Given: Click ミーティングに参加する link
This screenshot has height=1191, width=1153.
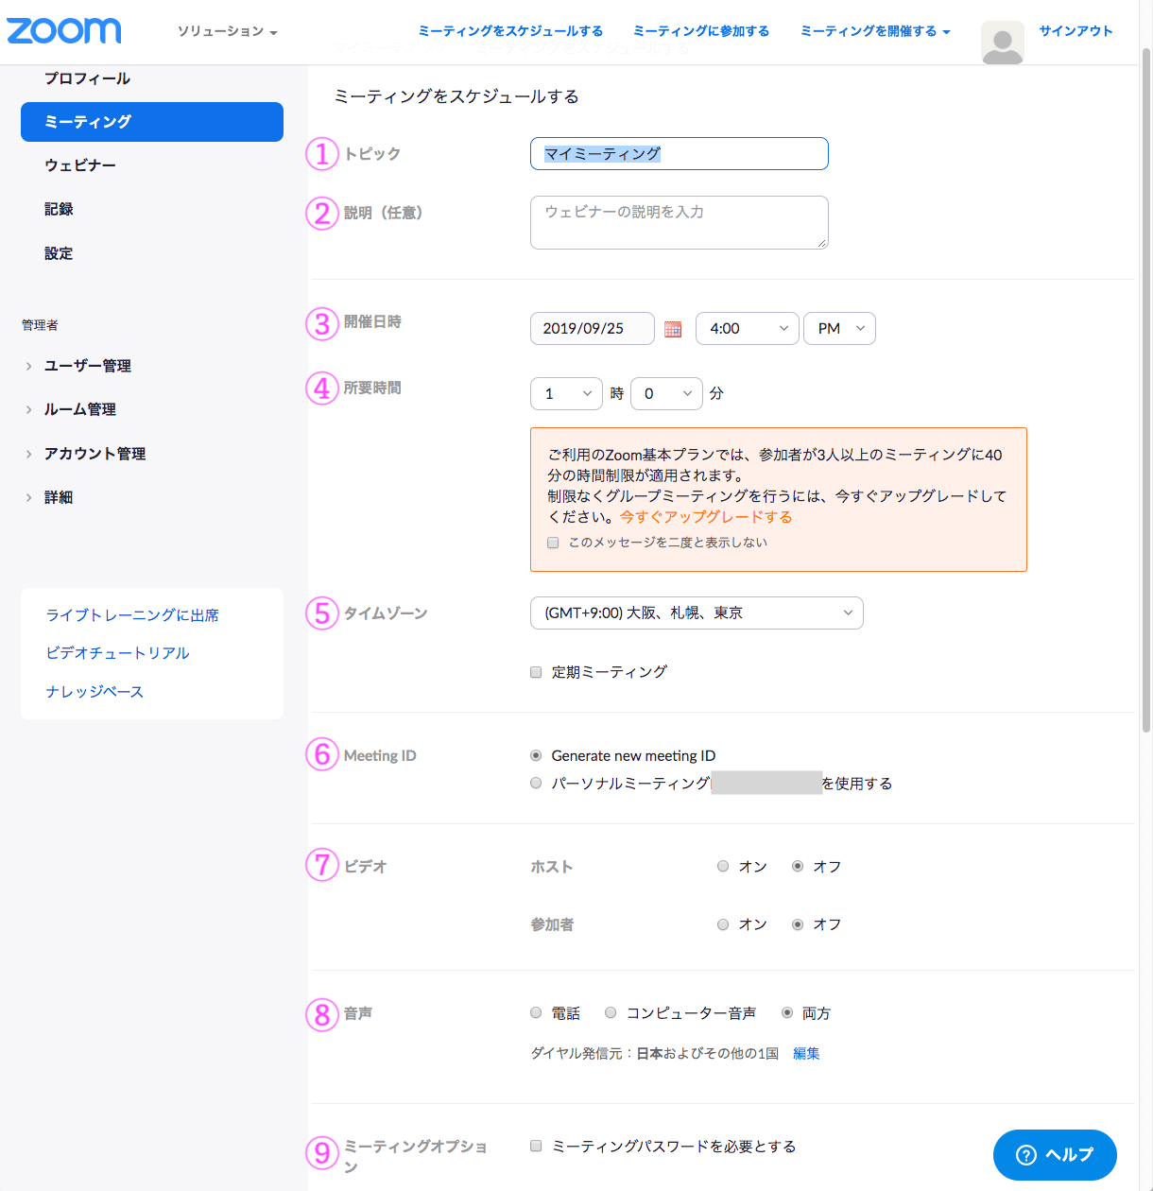Looking at the screenshot, I should [701, 31].
